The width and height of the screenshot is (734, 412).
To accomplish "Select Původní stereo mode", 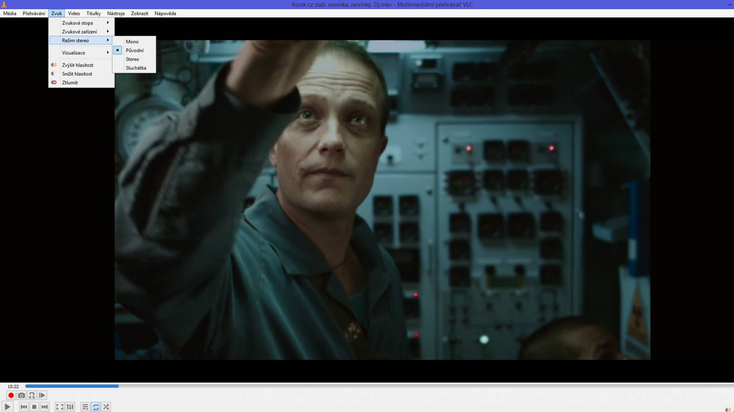I will [x=134, y=50].
